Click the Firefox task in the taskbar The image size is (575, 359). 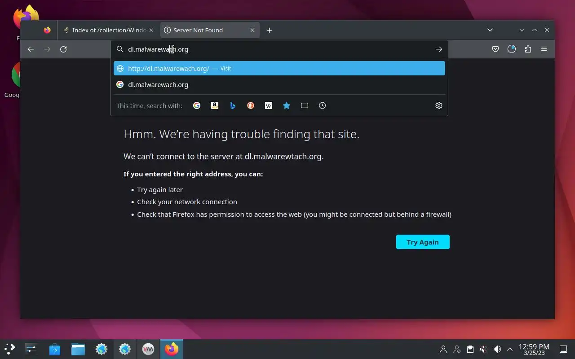click(x=172, y=349)
